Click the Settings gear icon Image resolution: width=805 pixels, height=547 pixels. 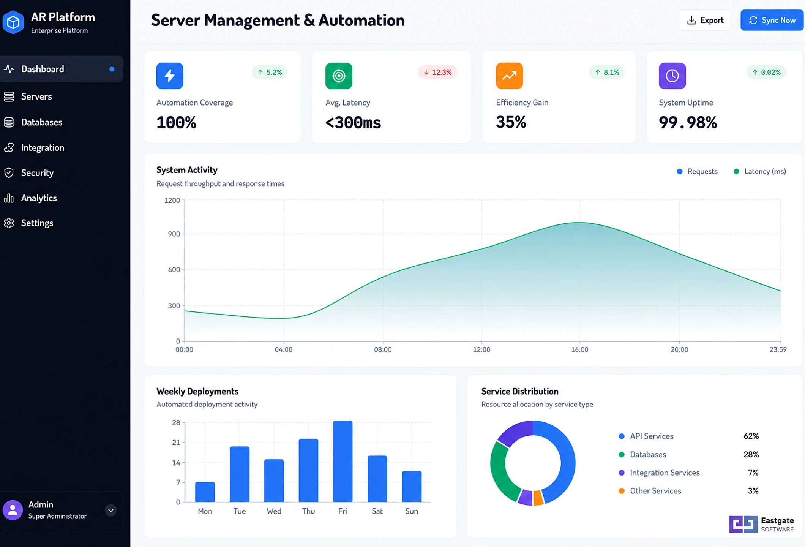click(x=9, y=223)
